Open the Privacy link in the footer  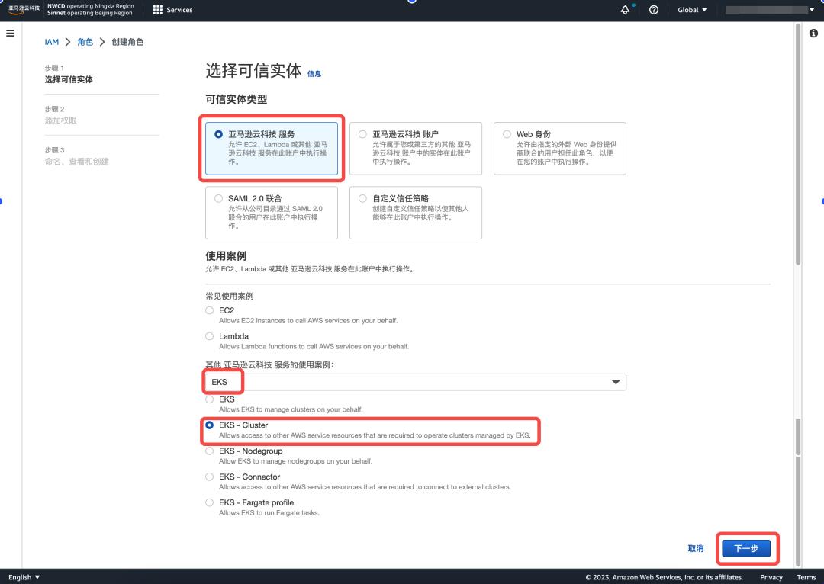pos(771,577)
